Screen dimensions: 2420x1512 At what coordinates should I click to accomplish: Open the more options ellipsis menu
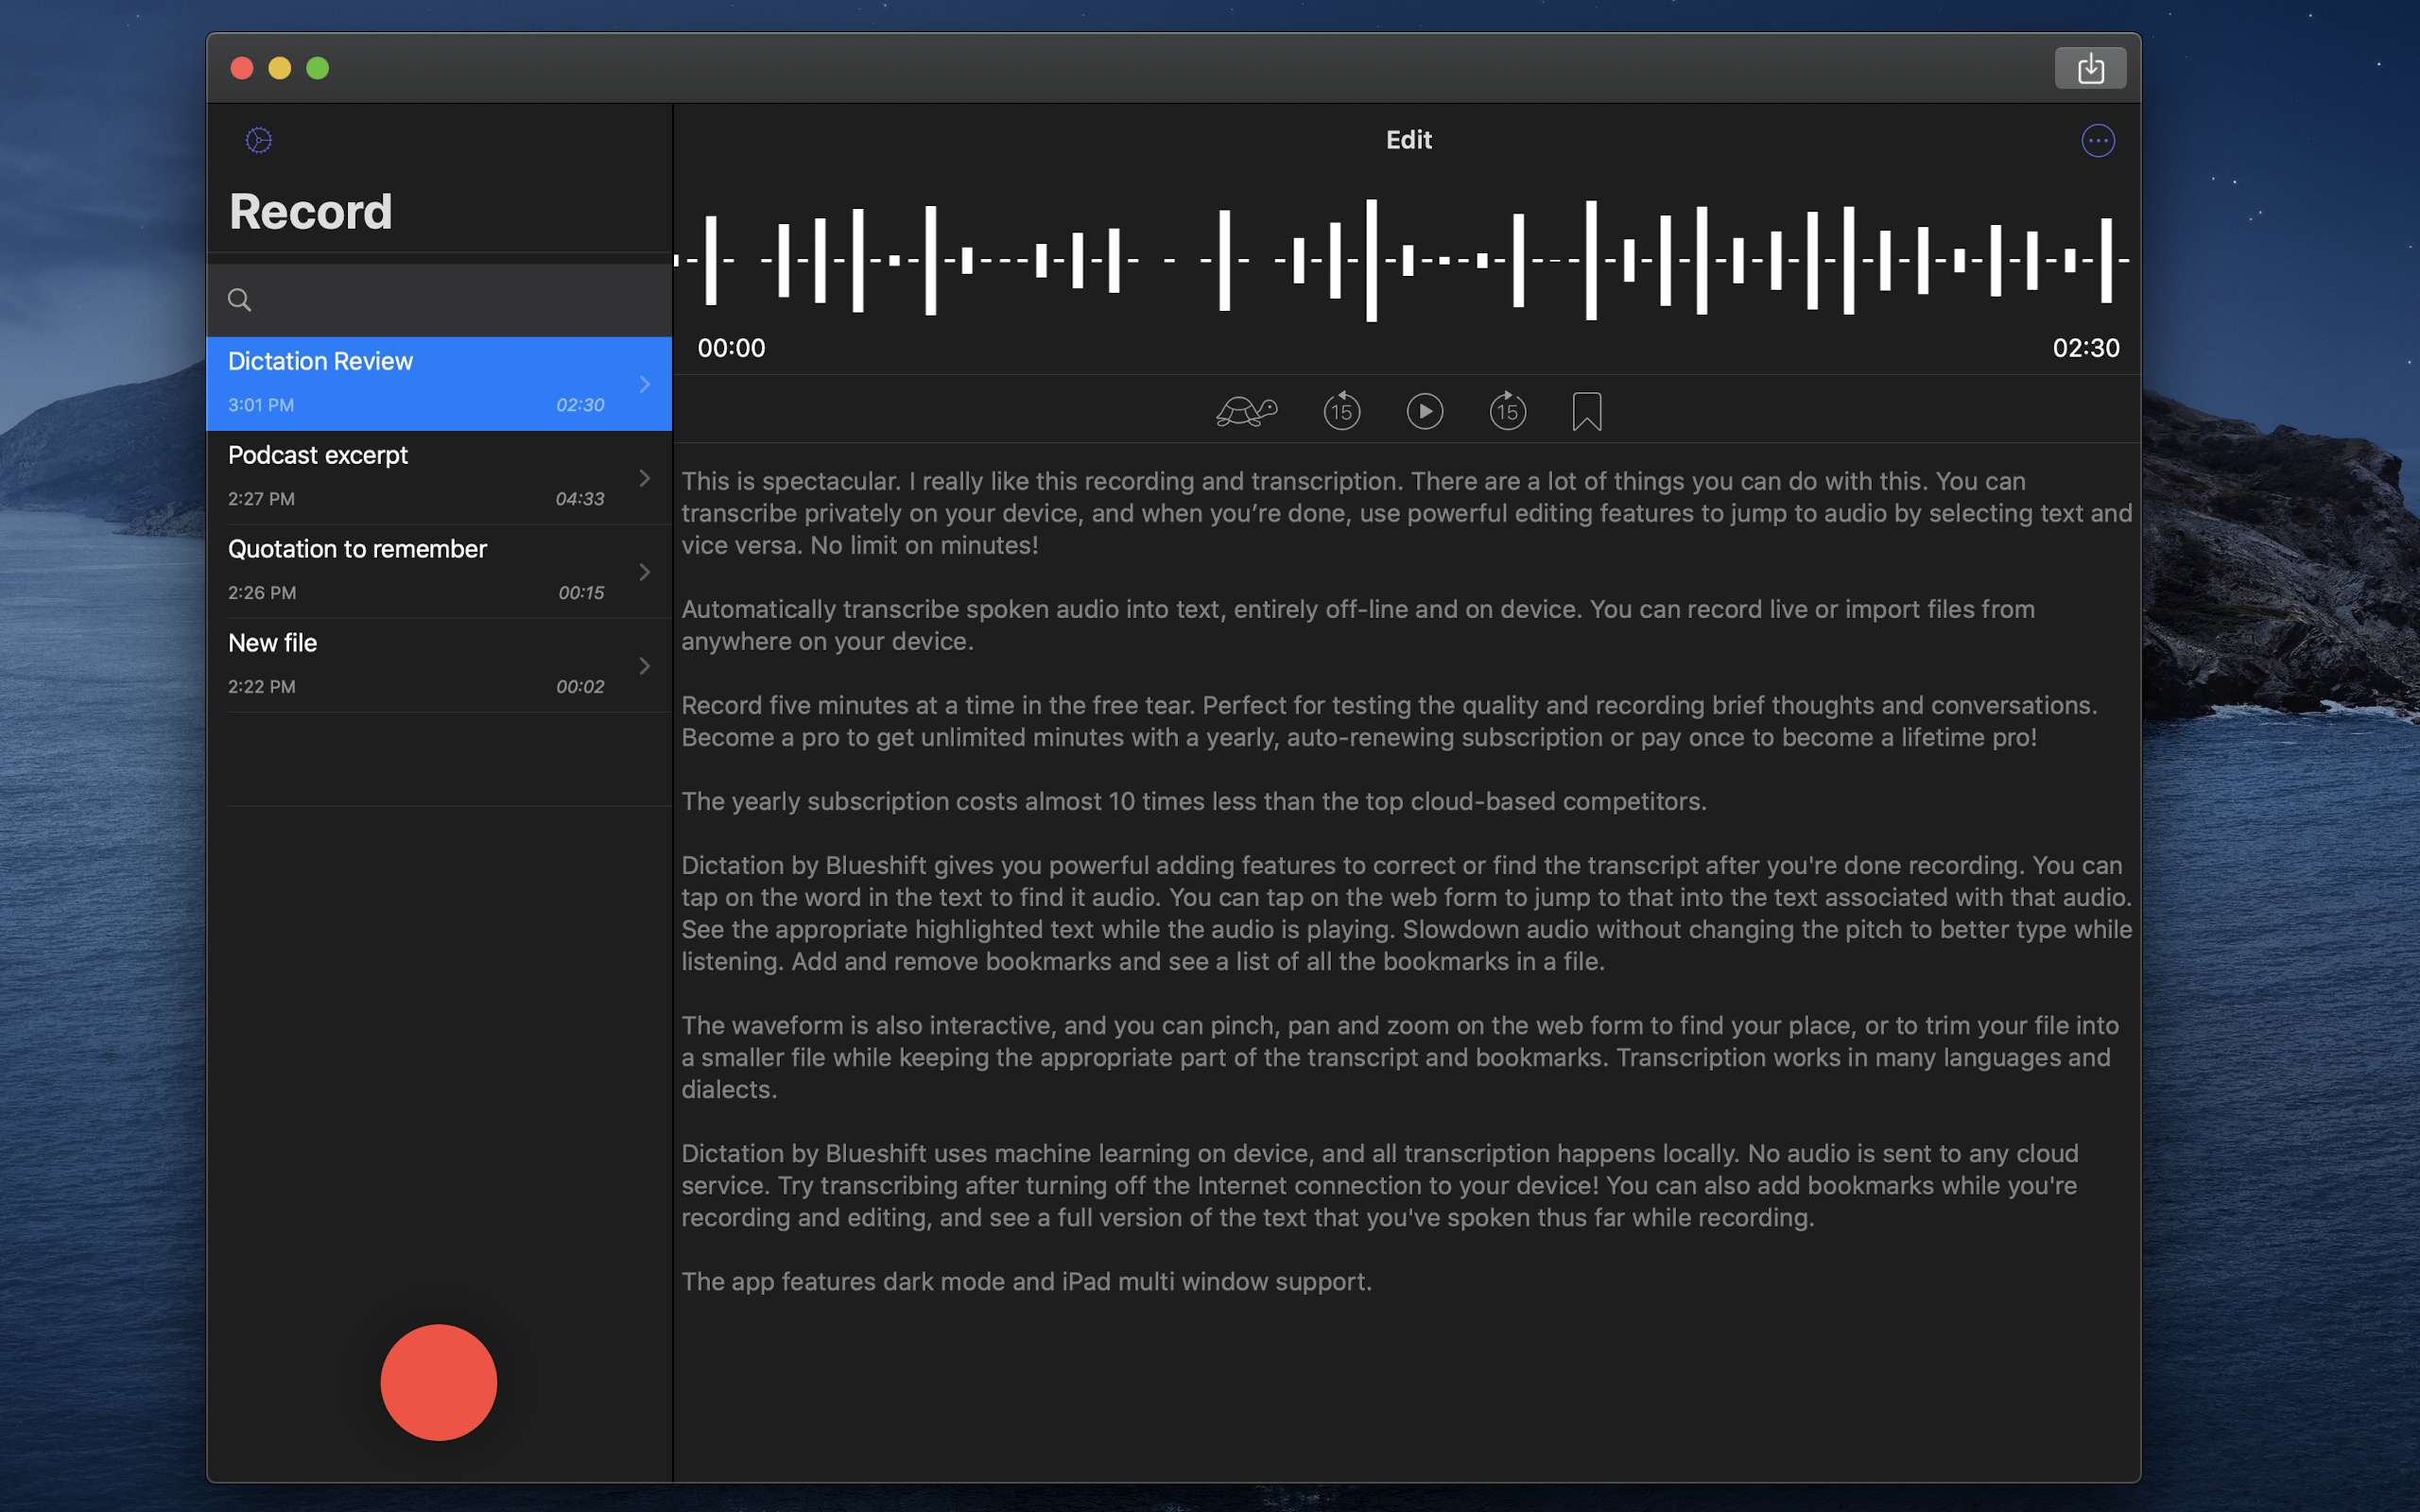coord(2097,141)
